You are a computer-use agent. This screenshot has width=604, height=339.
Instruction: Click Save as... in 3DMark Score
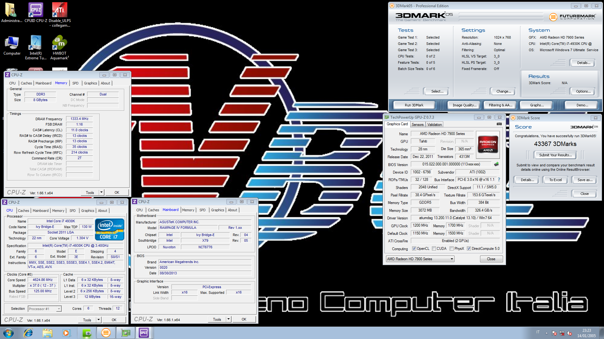[x=585, y=180]
